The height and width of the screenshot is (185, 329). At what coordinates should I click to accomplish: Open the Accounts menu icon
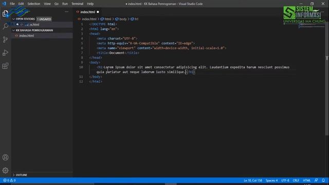[x=5, y=157]
